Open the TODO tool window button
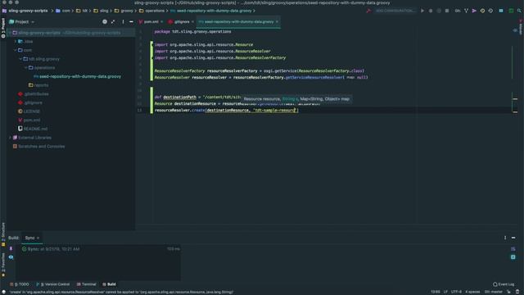 coord(20,284)
